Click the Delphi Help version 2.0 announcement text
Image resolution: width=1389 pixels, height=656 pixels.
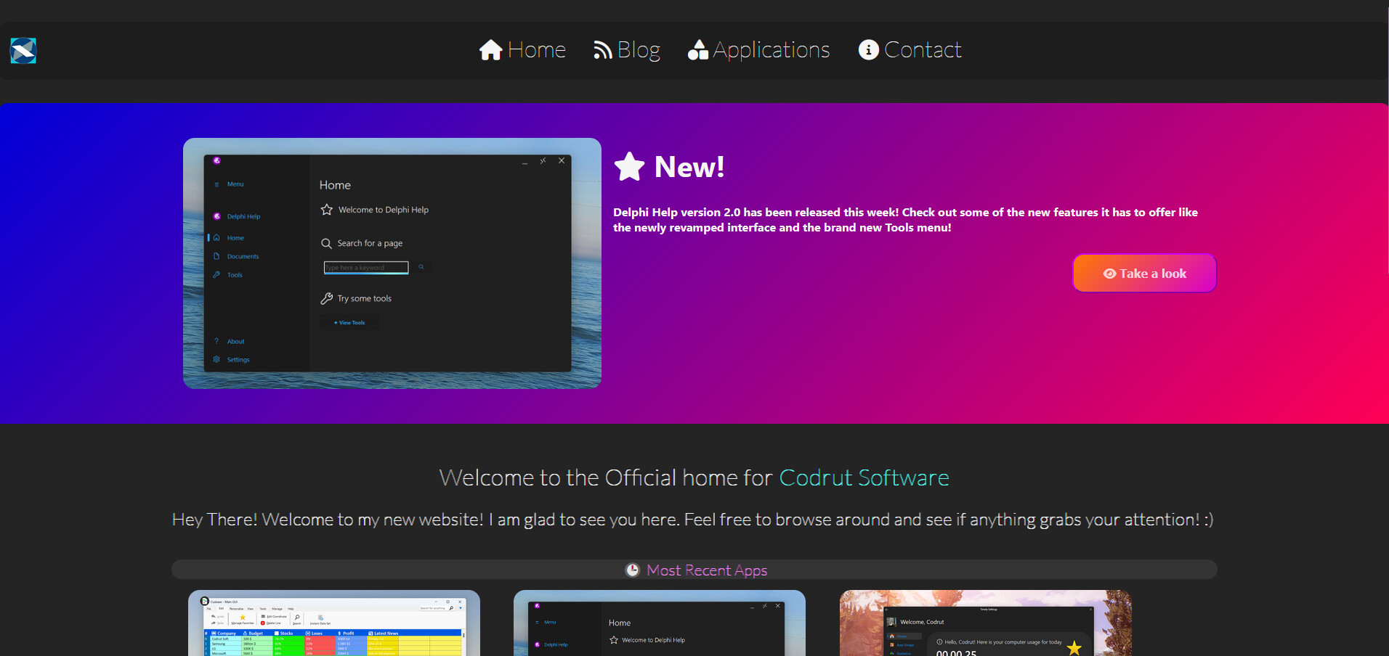point(905,220)
